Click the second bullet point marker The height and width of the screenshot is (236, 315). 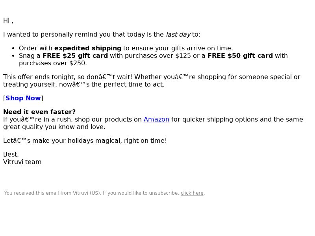(x=13, y=56)
